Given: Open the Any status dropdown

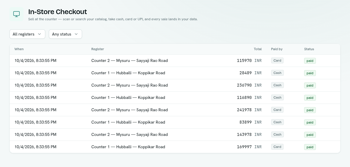Looking at the screenshot, I should point(65,34).
